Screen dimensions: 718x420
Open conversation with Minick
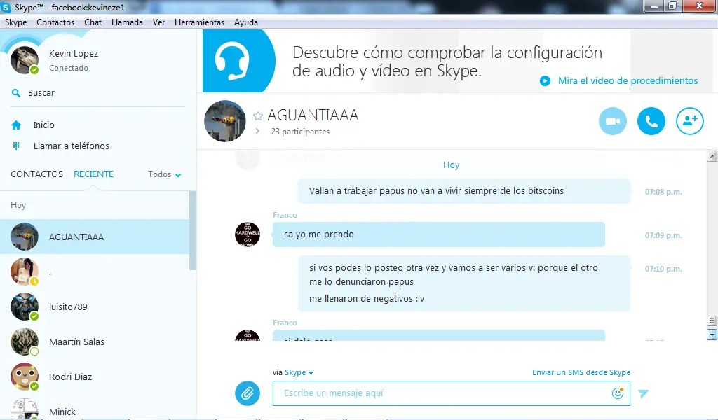(x=95, y=408)
